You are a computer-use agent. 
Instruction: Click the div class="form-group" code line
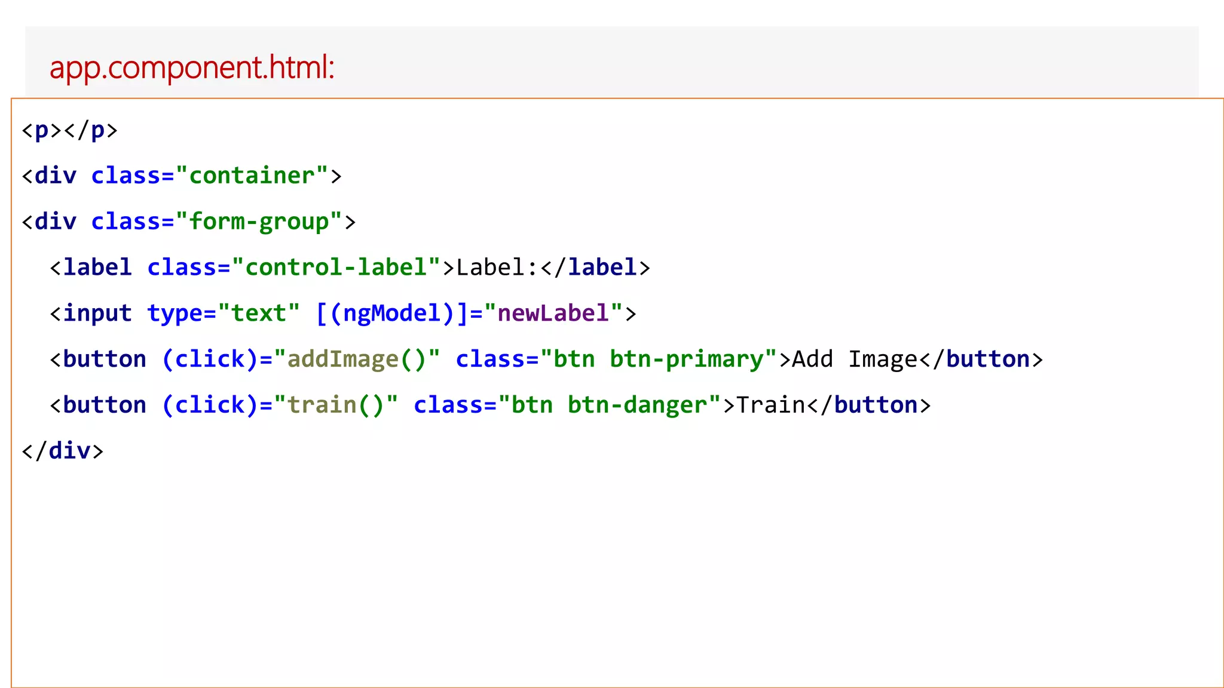[189, 222]
